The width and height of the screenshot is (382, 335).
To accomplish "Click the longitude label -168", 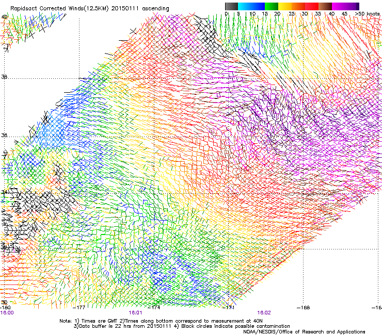I will coord(304,308).
